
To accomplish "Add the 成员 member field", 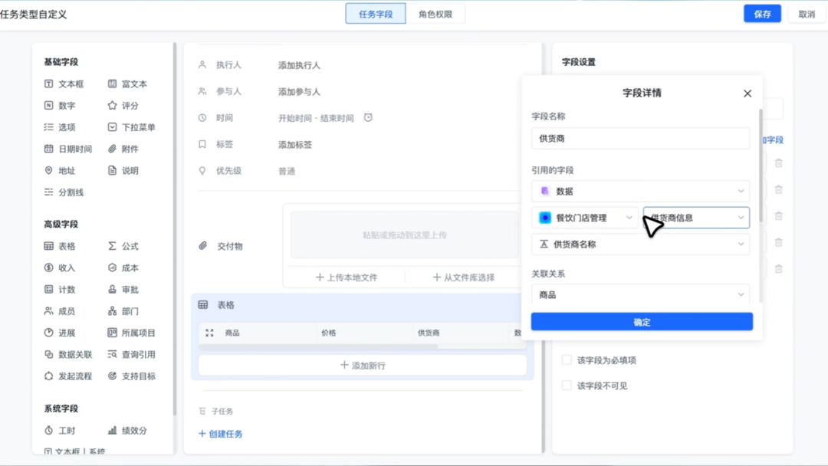I will 60,311.
